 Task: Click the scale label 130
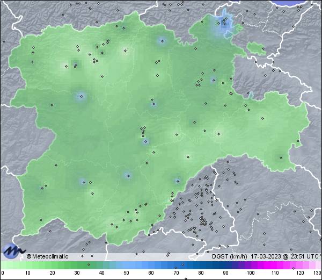318,273
